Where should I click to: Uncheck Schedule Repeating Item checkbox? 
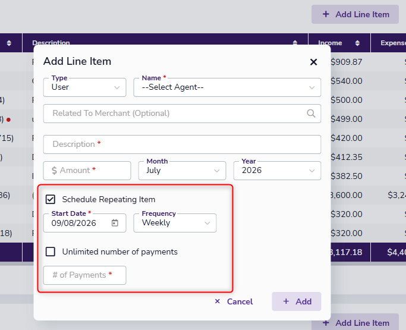pos(51,199)
